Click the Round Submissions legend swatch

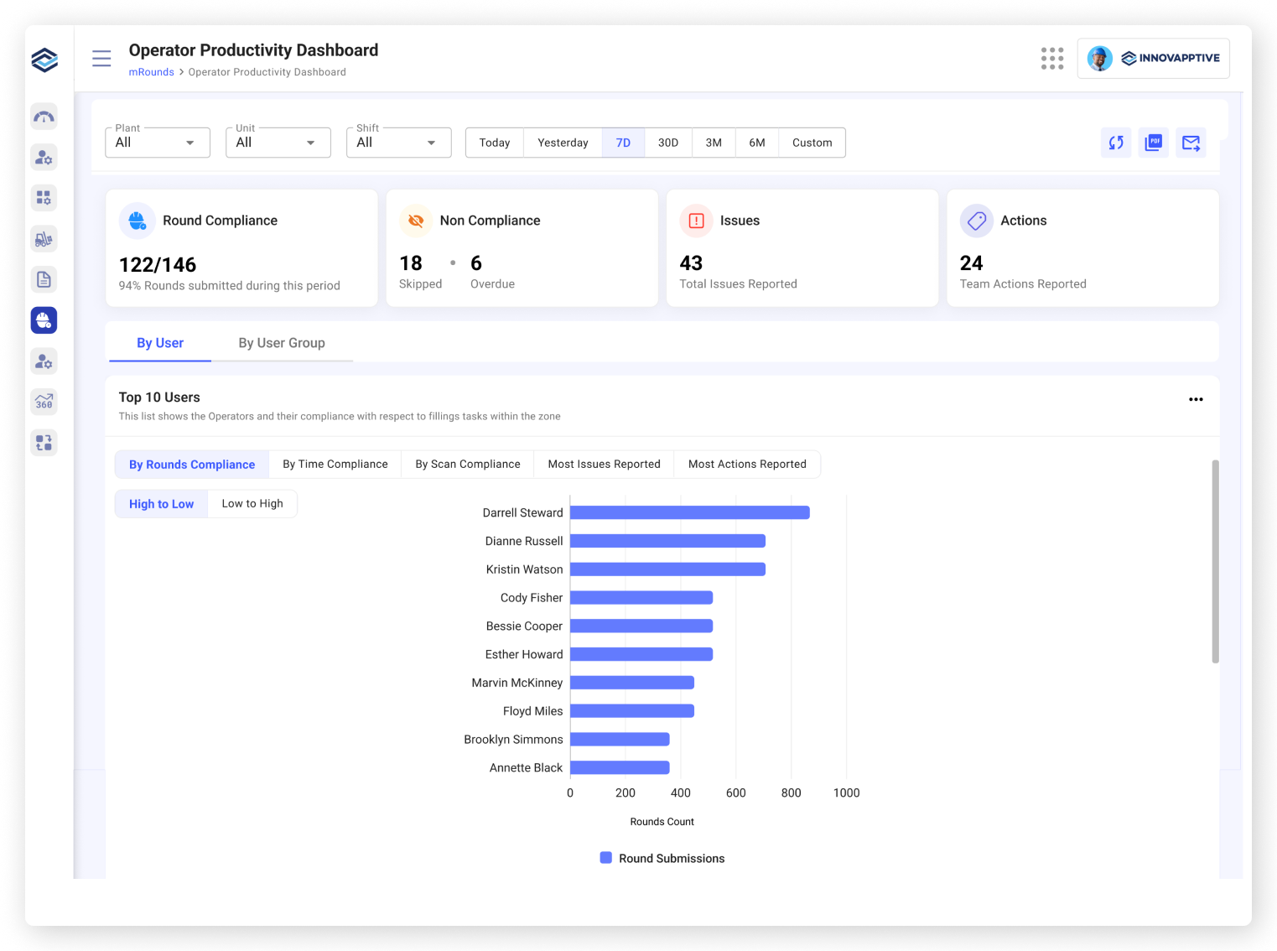(605, 858)
